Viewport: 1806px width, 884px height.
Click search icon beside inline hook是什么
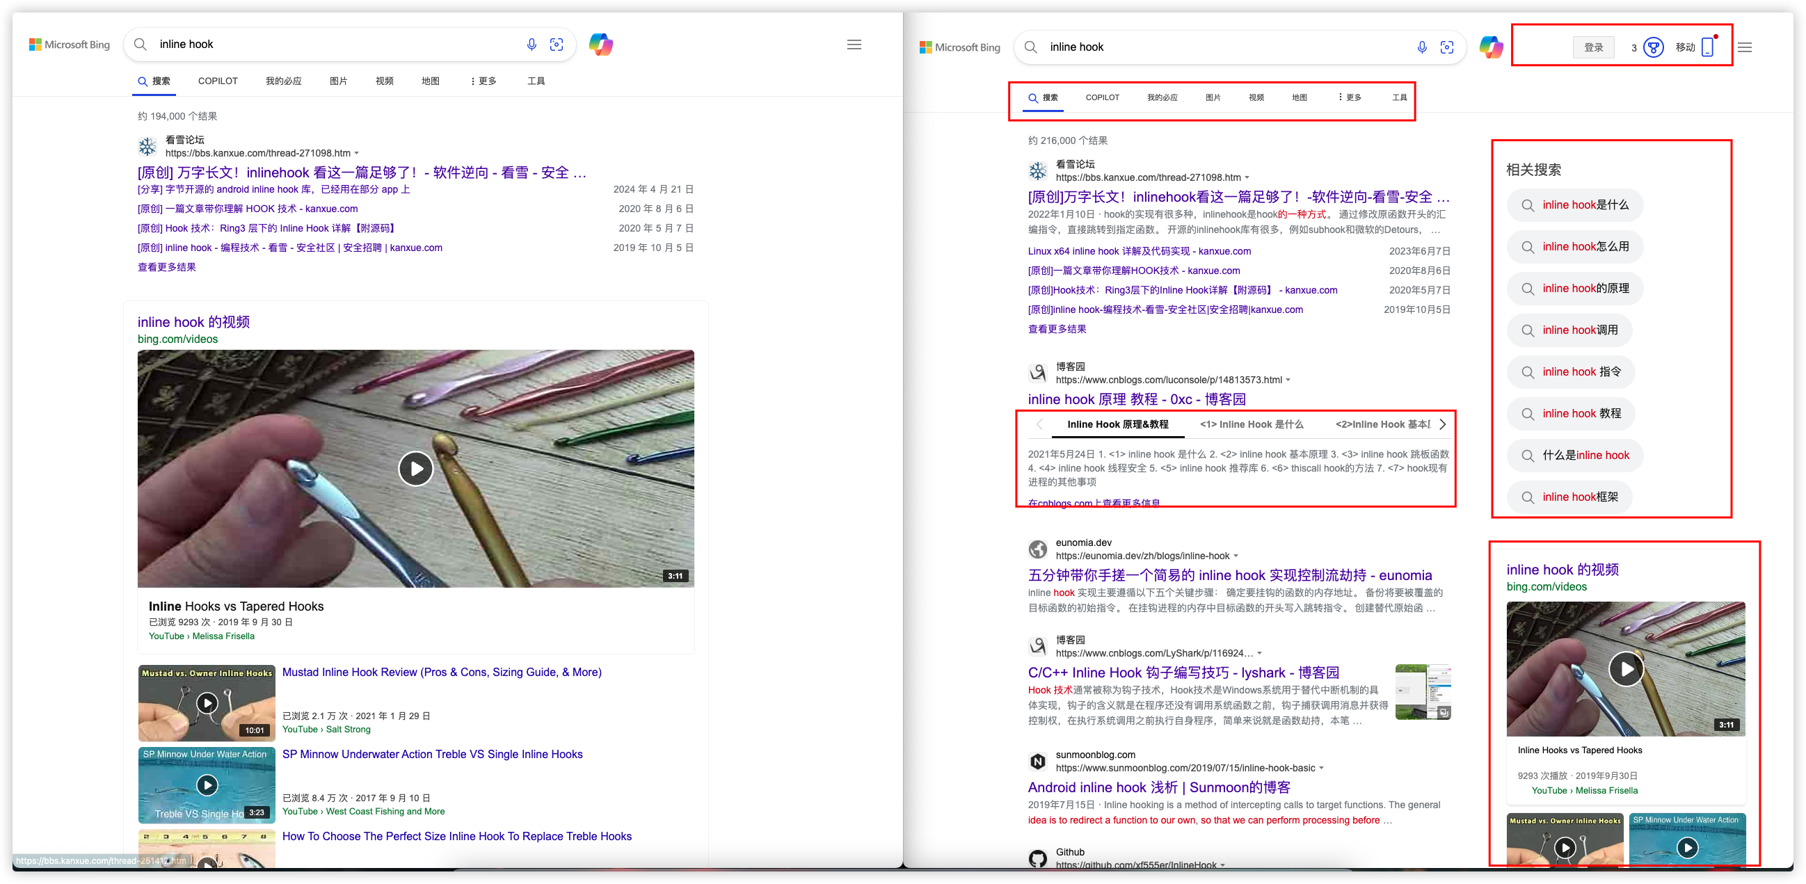(x=1528, y=204)
